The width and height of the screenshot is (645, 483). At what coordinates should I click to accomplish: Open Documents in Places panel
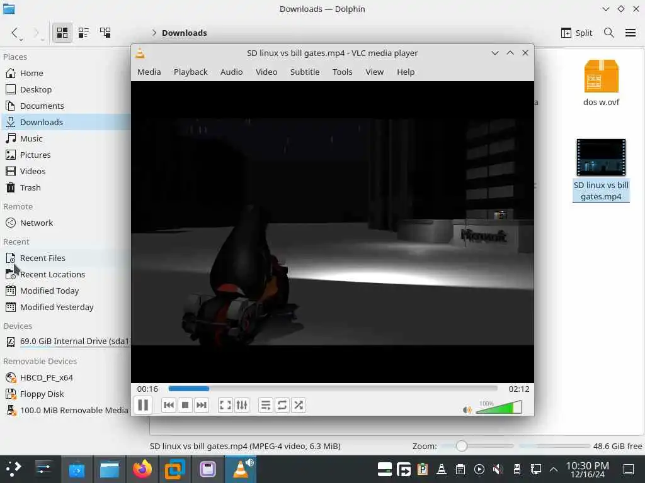click(x=66, y=106)
